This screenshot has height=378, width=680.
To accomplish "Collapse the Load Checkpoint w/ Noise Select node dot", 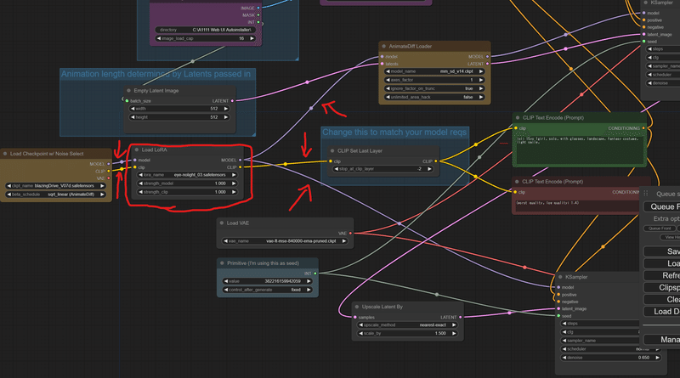I will click(x=5, y=154).
